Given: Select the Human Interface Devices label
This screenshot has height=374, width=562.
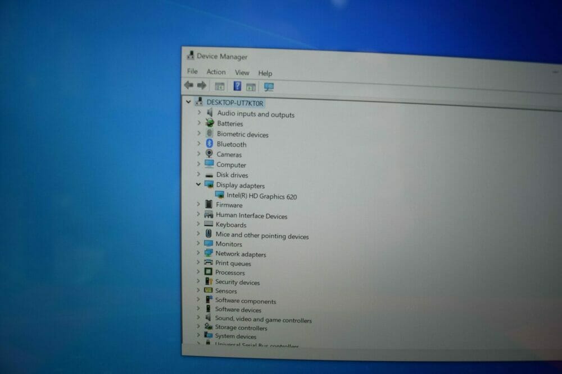Looking at the screenshot, I should [252, 216].
